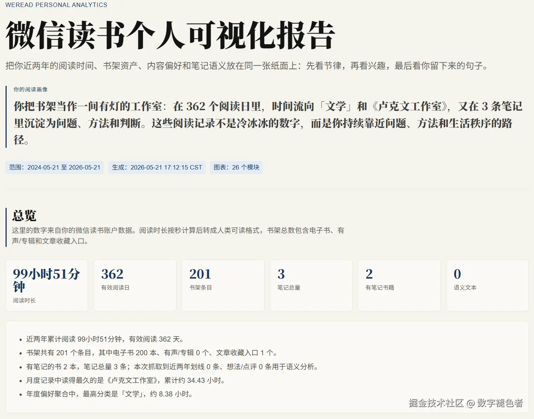Click the bullet about 卢克文工作室 34.43 小时
The image size is (534, 419).
pos(126,380)
